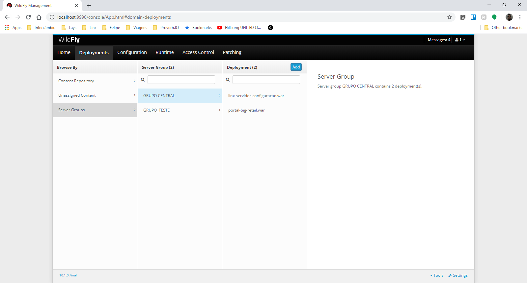The height and width of the screenshot is (283, 527).
Task: Open the Runtime tab
Action: (x=165, y=52)
